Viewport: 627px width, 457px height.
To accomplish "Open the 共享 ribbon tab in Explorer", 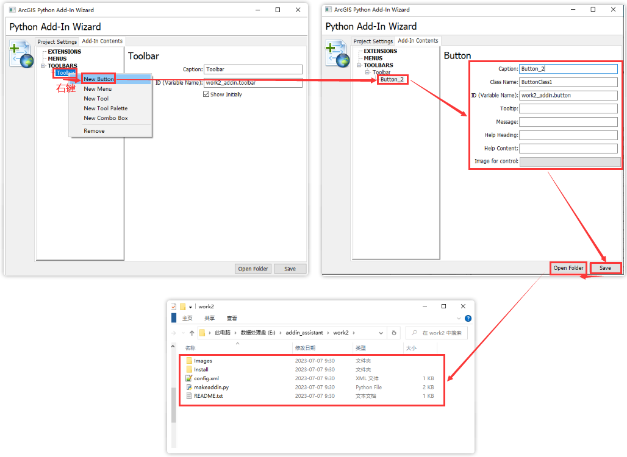I will [210, 319].
